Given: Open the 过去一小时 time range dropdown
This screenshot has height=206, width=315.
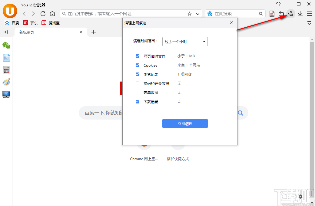Looking at the screenshot, I should click(x=185, y=42).
